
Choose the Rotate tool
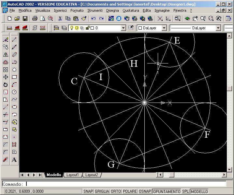(x=6, y=85)
